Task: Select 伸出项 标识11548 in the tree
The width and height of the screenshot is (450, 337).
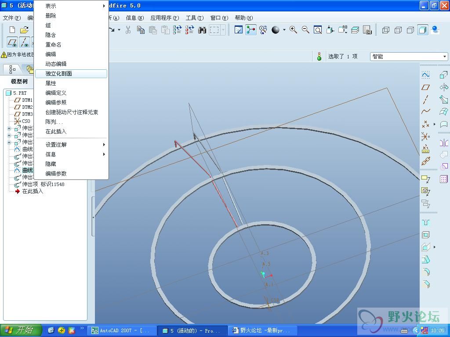Action: pyautogui.click(x=39, y=184)
